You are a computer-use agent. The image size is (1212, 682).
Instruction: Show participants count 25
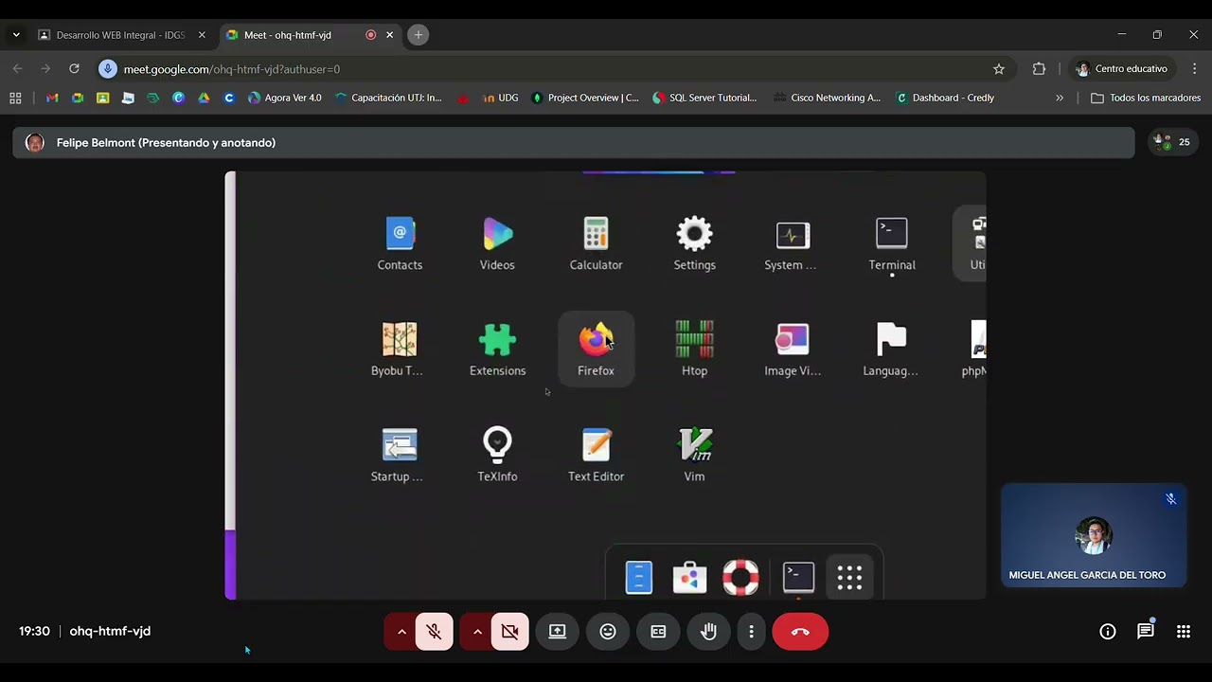pyautogui.click(x=1172, y=142)
